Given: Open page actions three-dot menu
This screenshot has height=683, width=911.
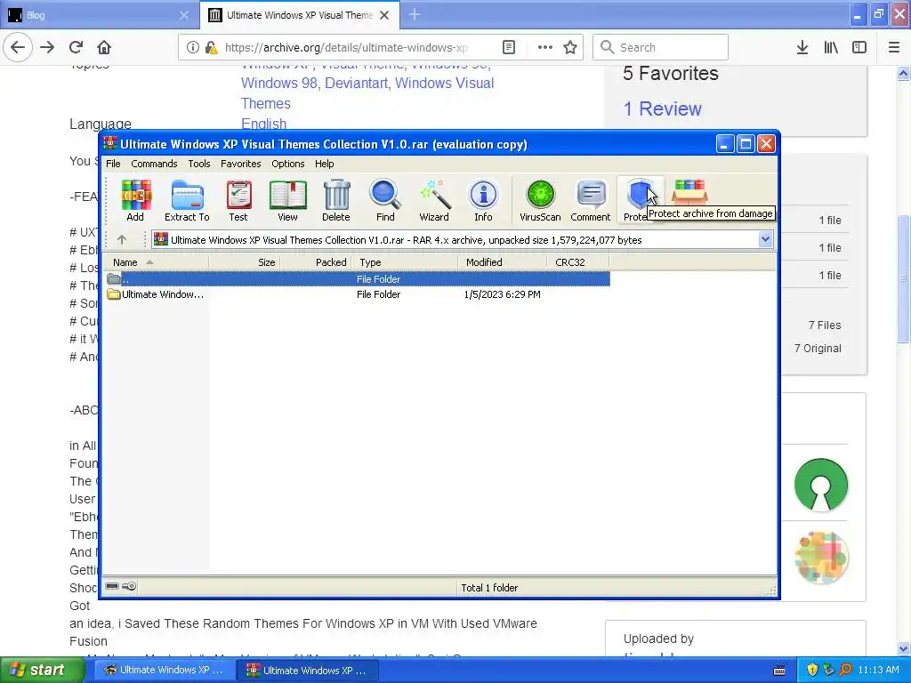Looking at the screenshot, I should pos(545,47).
